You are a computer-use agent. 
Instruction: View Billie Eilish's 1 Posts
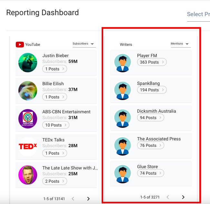point(55,97)
